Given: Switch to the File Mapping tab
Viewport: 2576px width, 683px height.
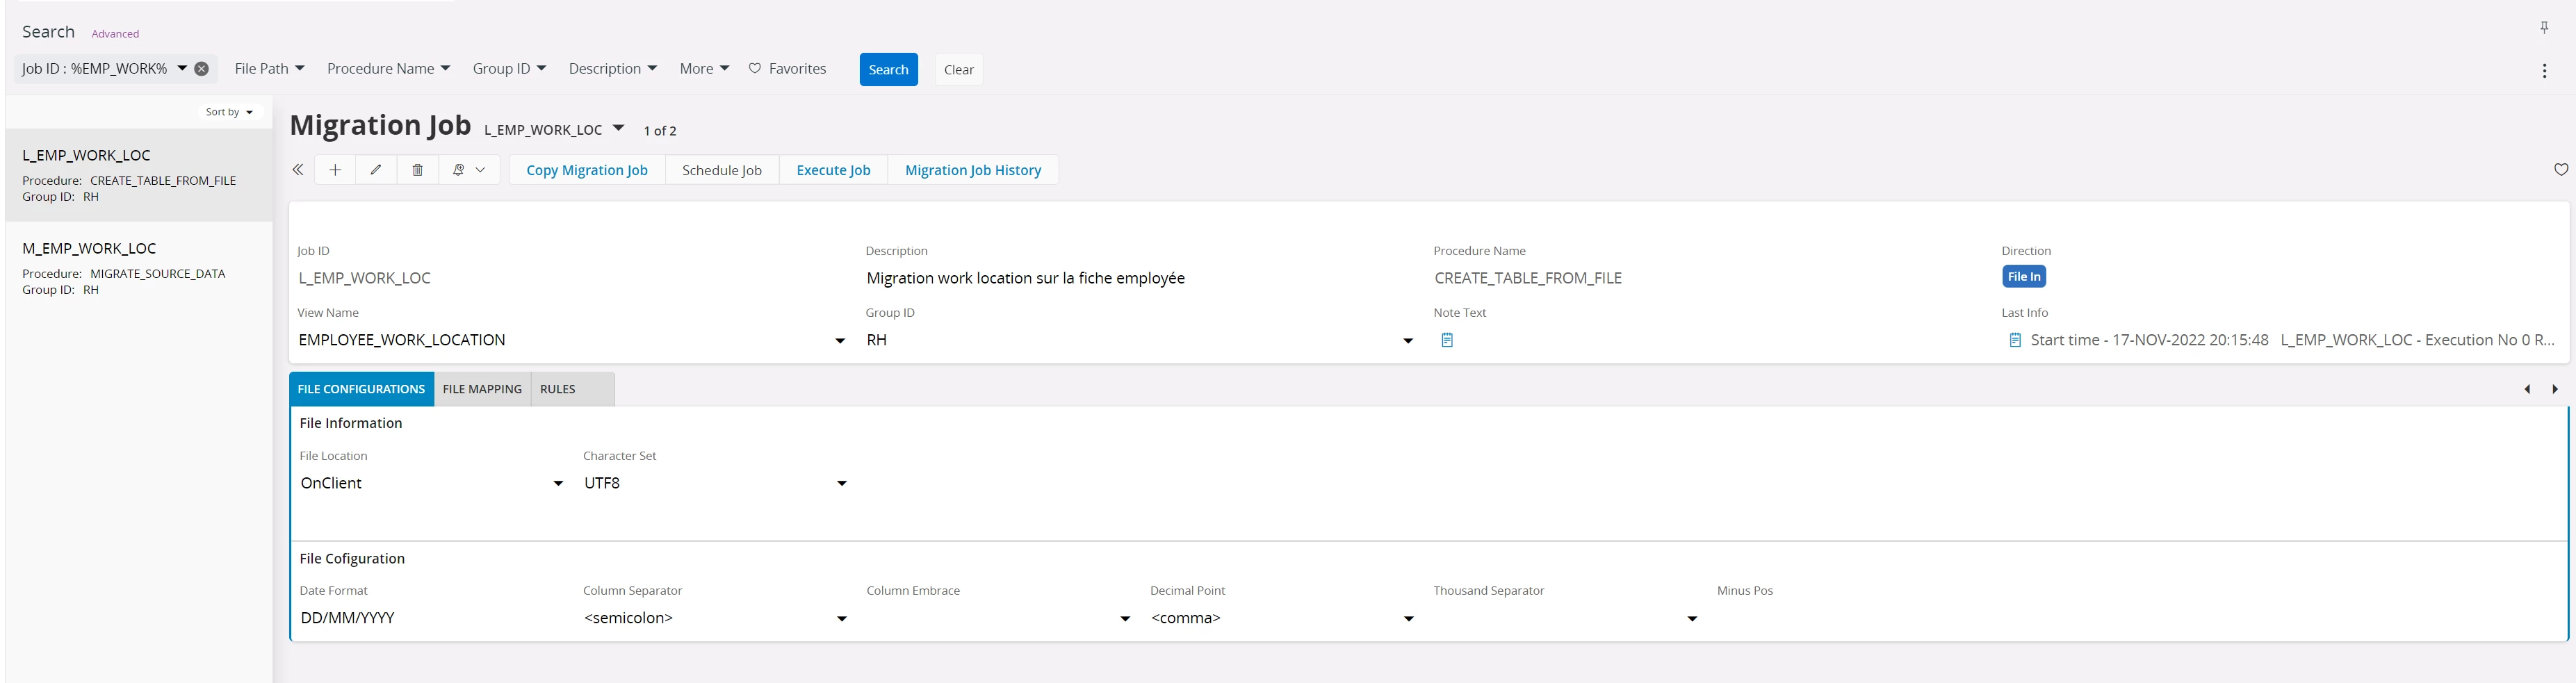Looking at the screenshot, I should [x=482, y=389].
